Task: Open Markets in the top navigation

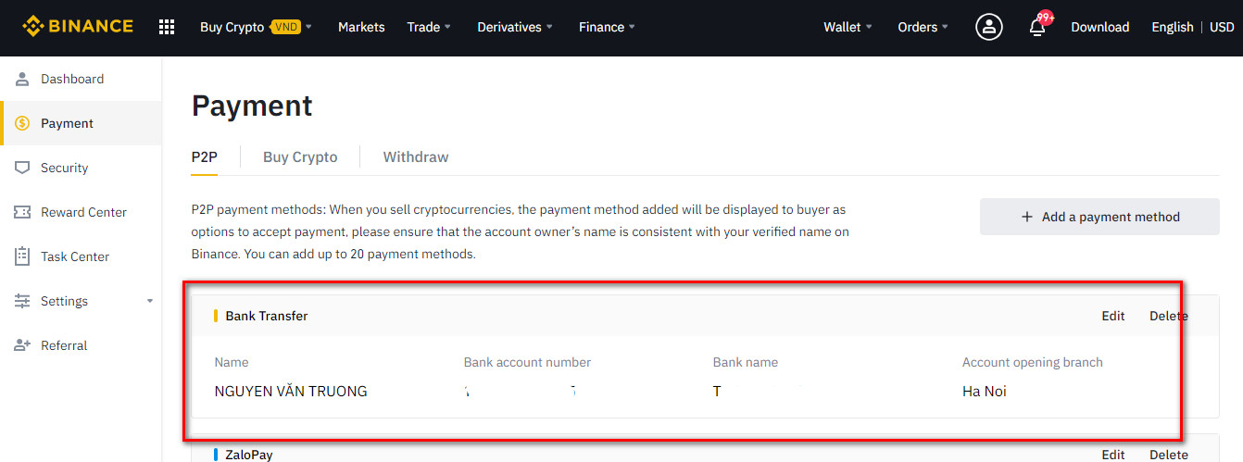Action: [x=361, y=27]
